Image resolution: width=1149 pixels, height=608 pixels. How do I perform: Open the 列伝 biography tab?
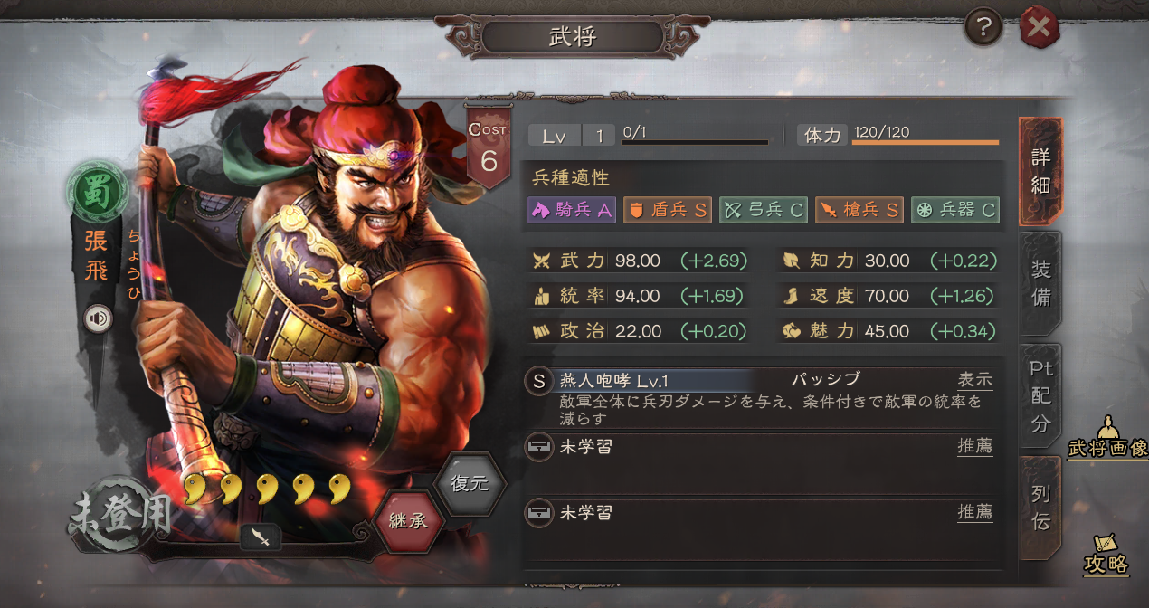point(1040,508)
